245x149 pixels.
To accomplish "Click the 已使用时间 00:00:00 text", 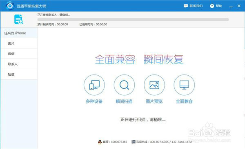I will point(93,24).
